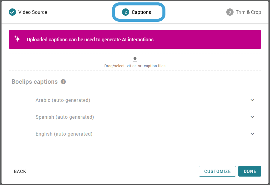Screen dimensions: 270x185
Task: Go to the Video Source step
Action: [33, 12]
